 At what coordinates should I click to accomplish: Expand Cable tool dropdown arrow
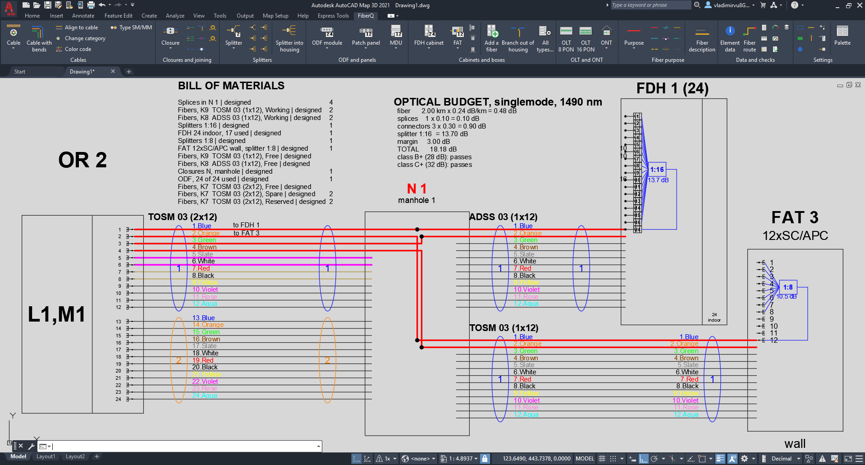[14, 48]
